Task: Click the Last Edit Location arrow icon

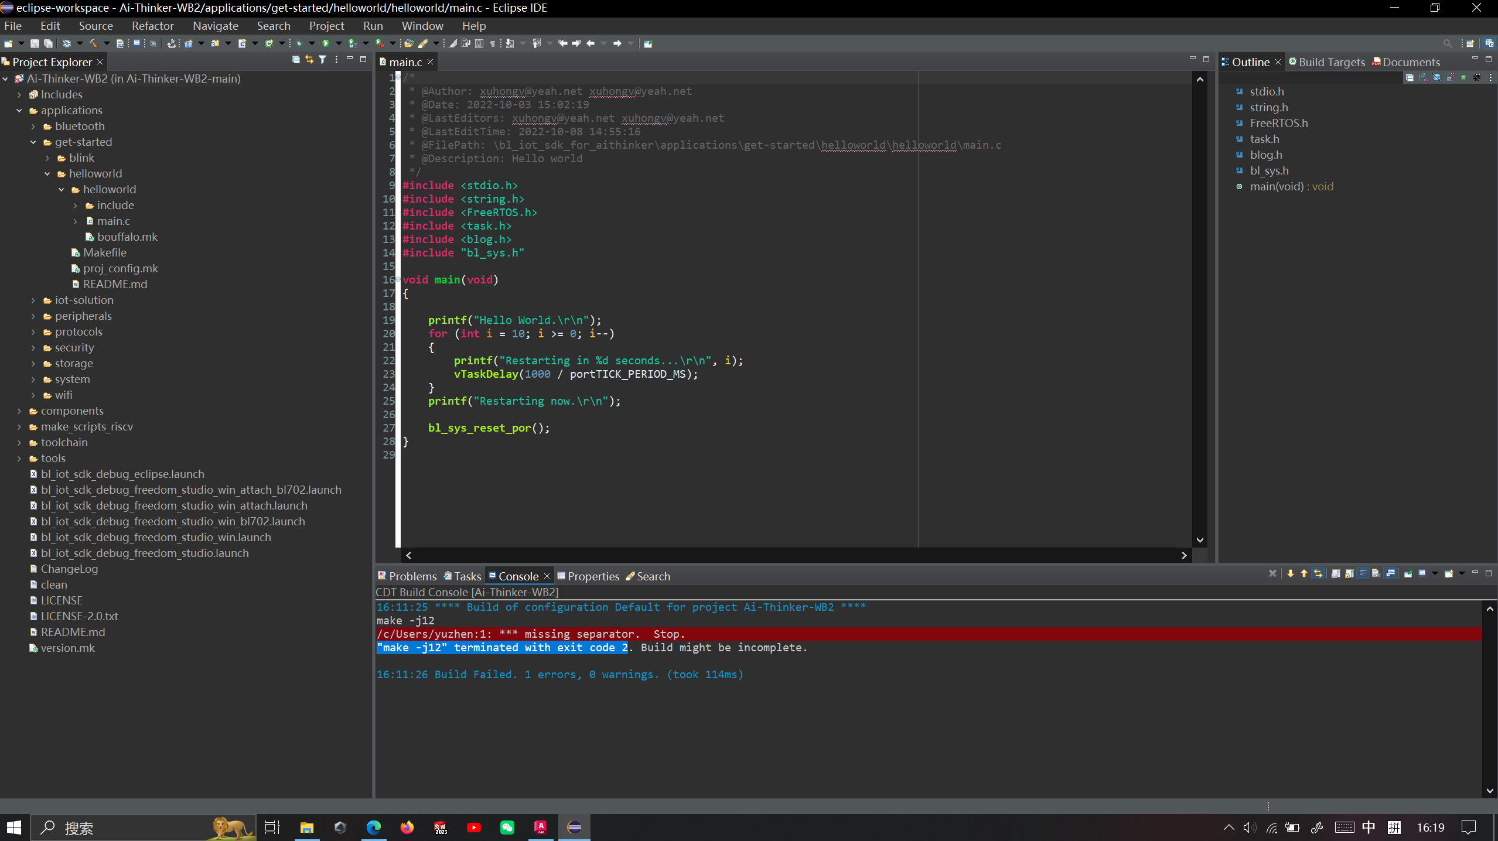Action: pos(563,43)
